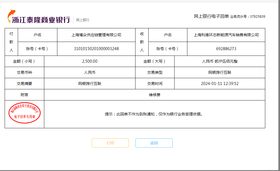Click the amount value 2,500.00
280x171 pixels.
[x=90, y=61]
